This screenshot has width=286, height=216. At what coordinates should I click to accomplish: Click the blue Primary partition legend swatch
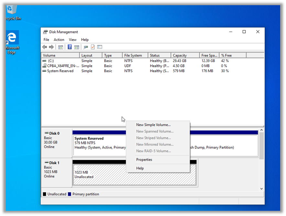coord(70,194)
